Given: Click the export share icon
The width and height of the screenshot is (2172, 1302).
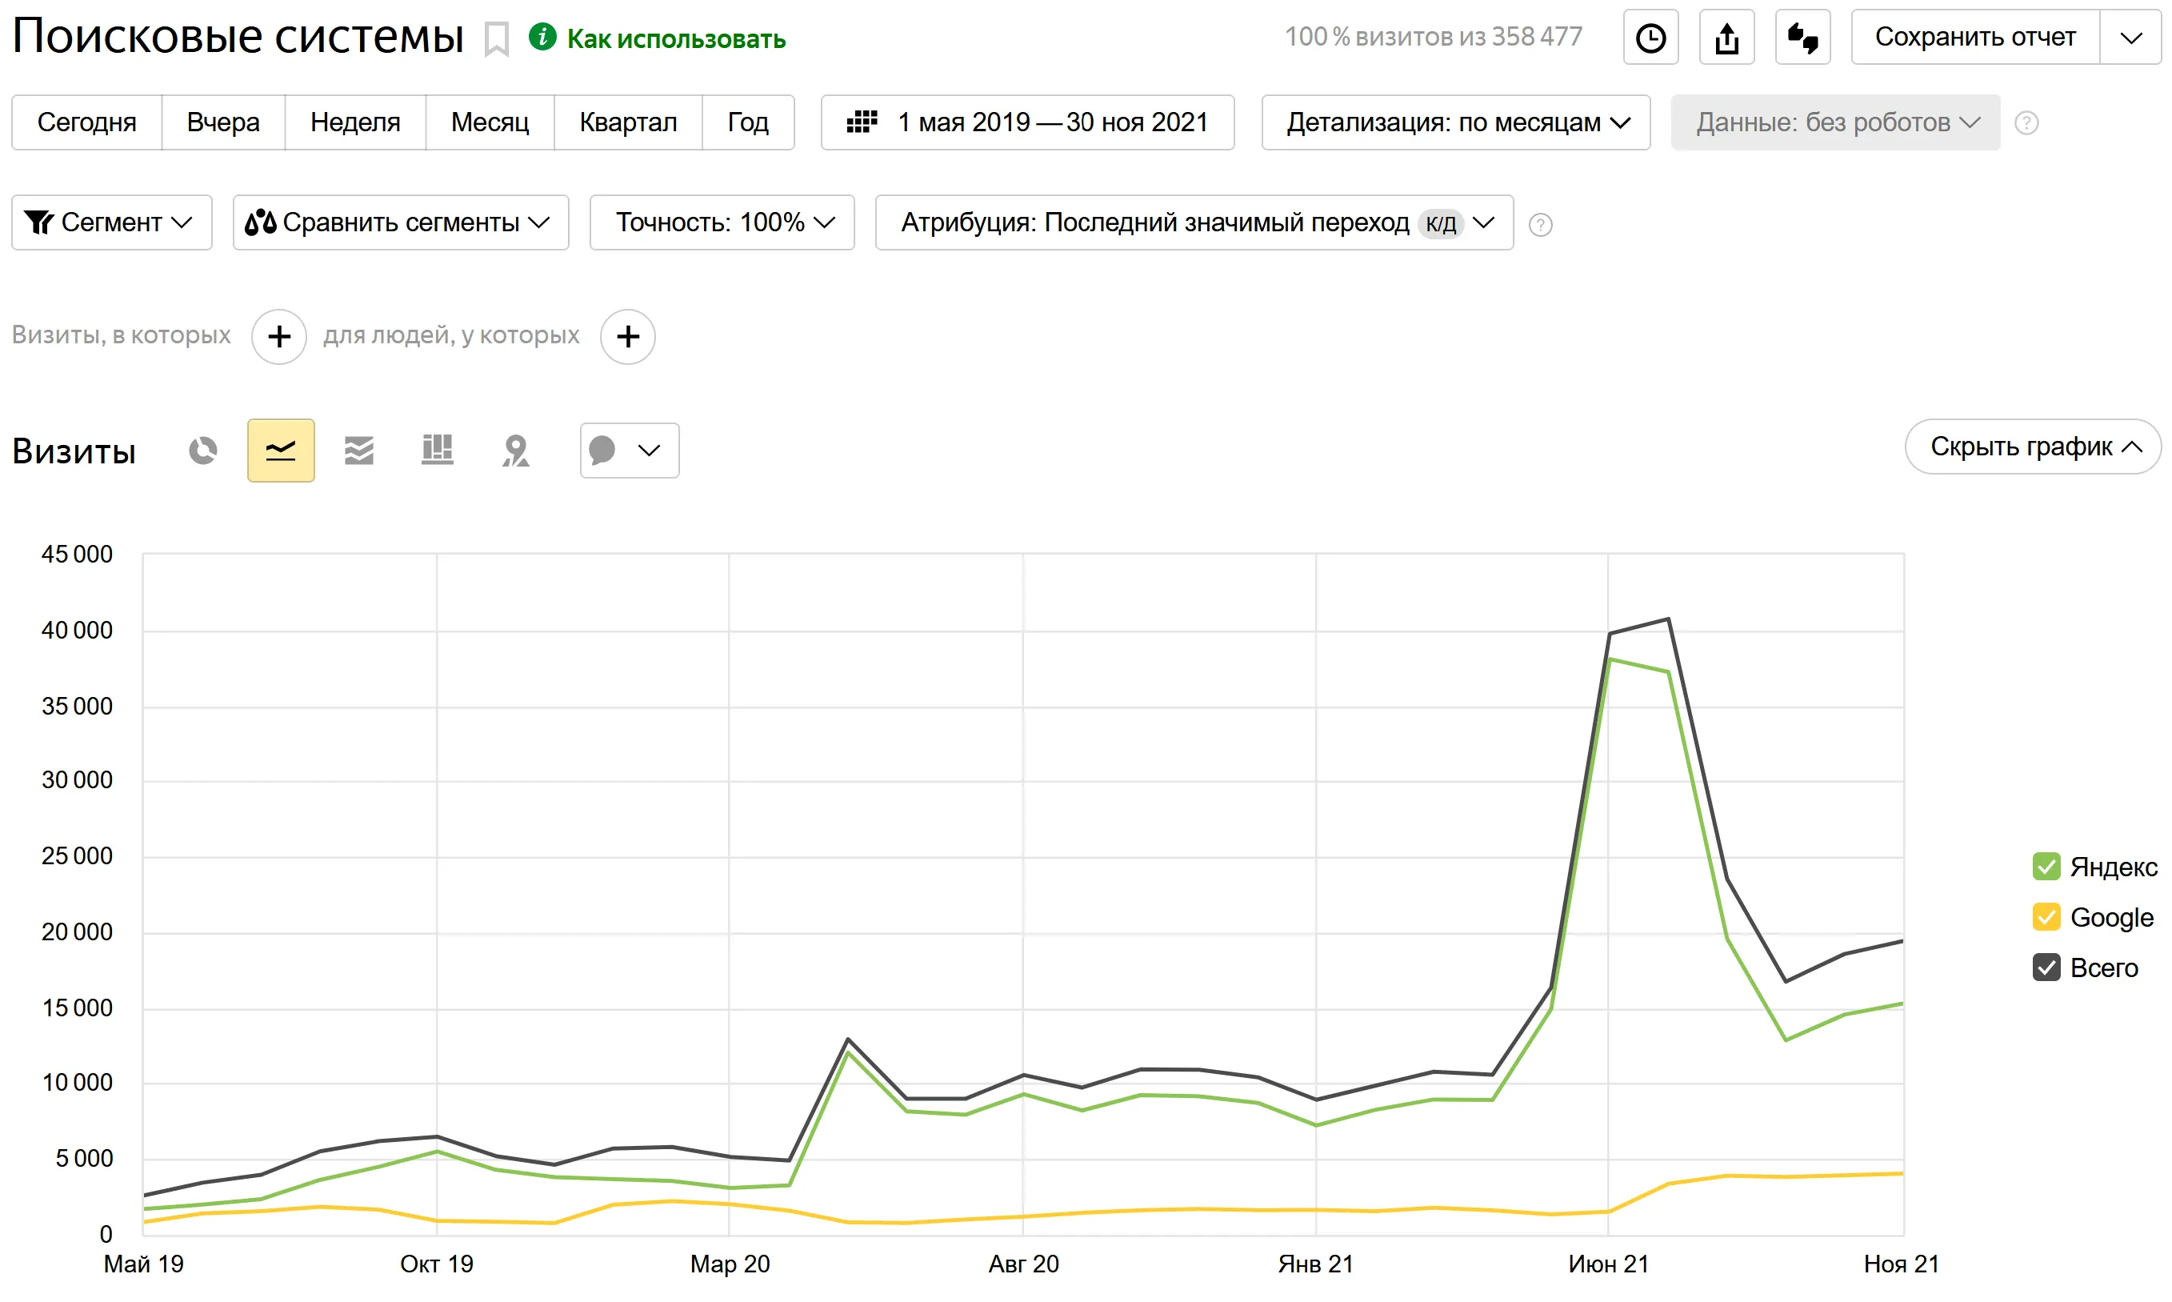Looking at the screenshot, I should tap(1726, 38).
